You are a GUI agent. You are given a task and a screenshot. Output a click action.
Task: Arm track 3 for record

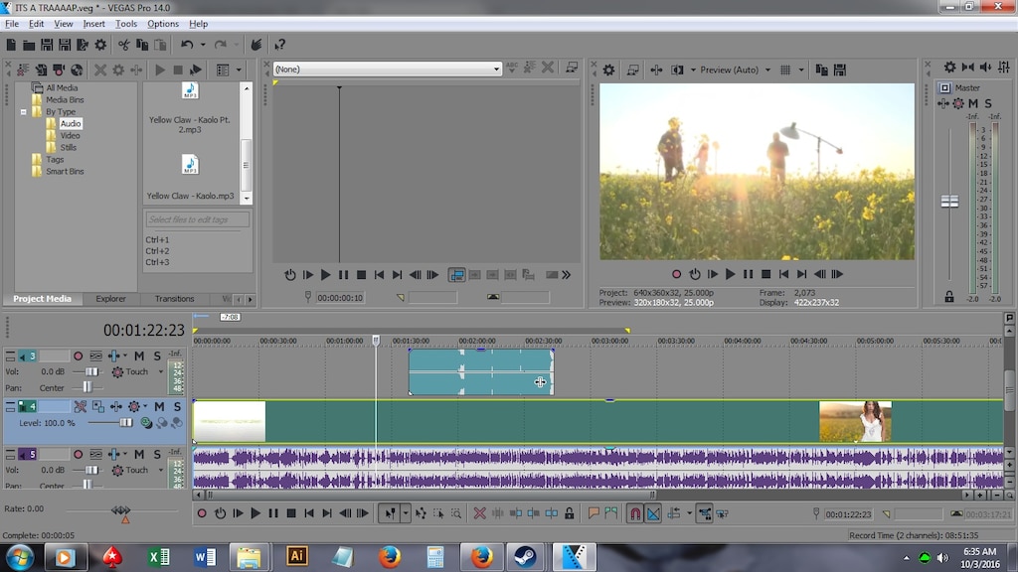[x=78, y=356]
